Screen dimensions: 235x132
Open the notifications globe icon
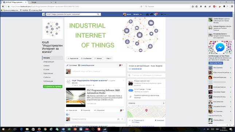[x=156, y=14]
